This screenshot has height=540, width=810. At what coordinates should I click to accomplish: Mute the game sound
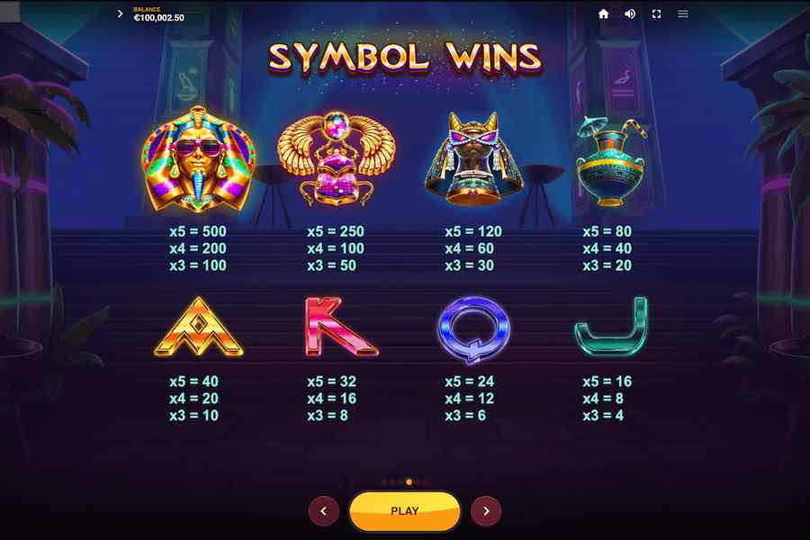(x=630, y=14)
